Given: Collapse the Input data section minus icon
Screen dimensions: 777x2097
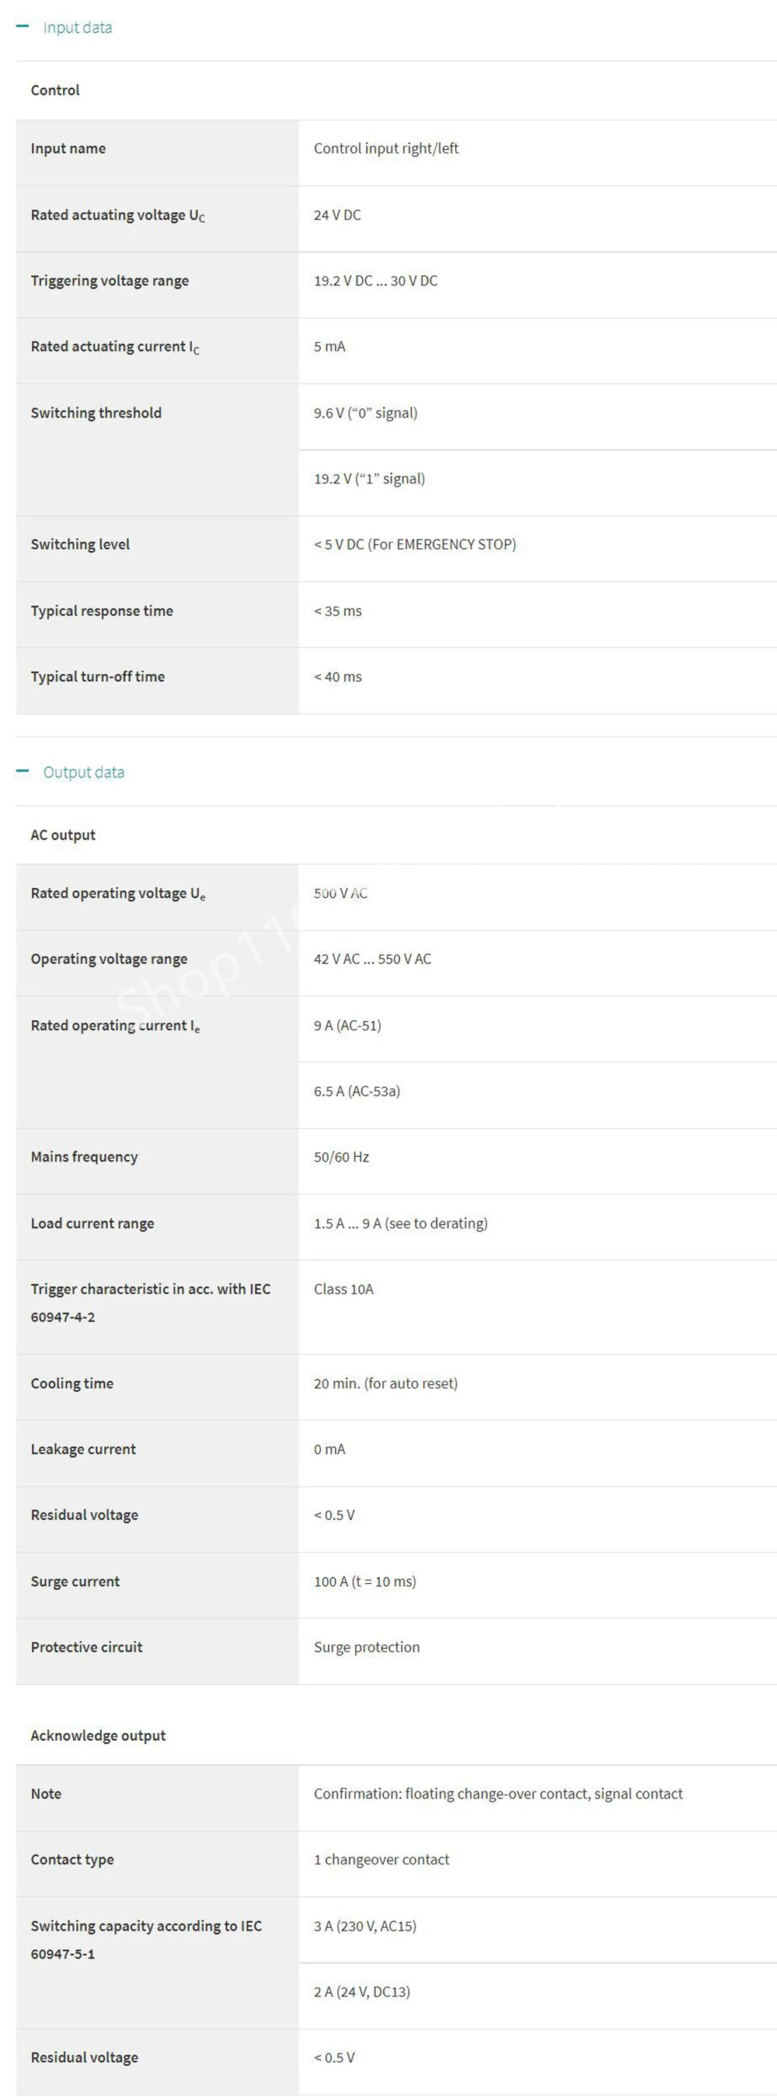Looking at the screenshot, I should [x=23, y=27].
